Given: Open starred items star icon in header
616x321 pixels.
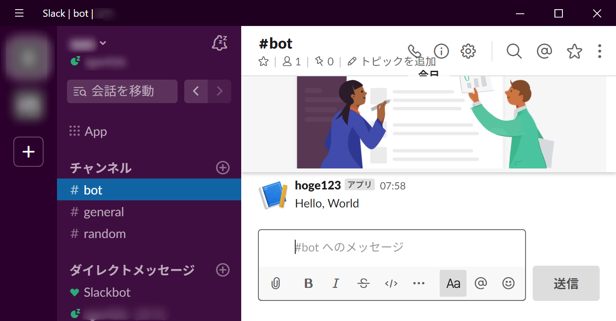Looking at the screenshot, I should [x=575, y=51].
